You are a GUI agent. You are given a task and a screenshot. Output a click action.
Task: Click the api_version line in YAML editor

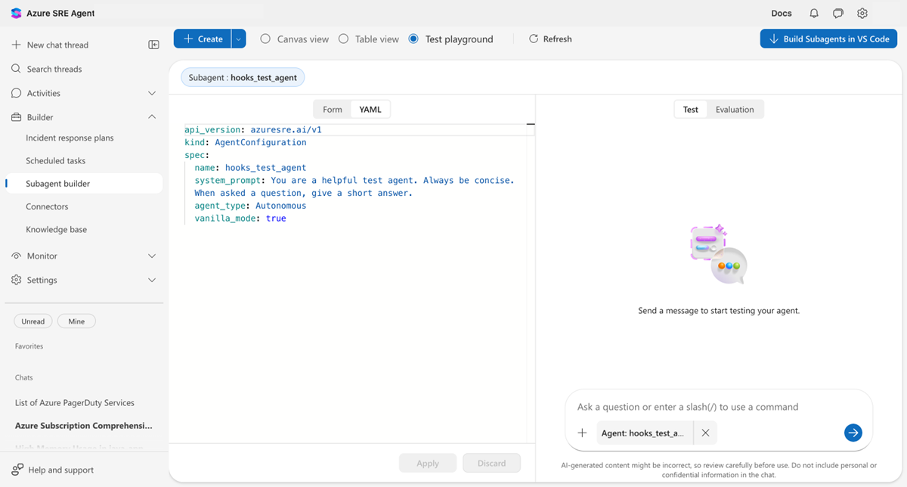tap(253, 130)
